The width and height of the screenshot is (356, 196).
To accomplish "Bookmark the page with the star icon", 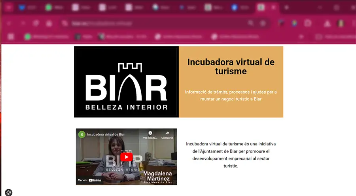I will pos(263,23).
